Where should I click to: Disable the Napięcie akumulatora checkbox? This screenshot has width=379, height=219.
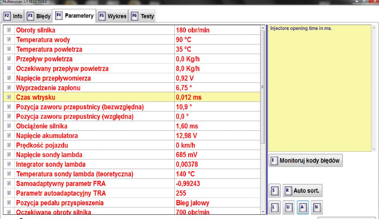pos(9,136)
